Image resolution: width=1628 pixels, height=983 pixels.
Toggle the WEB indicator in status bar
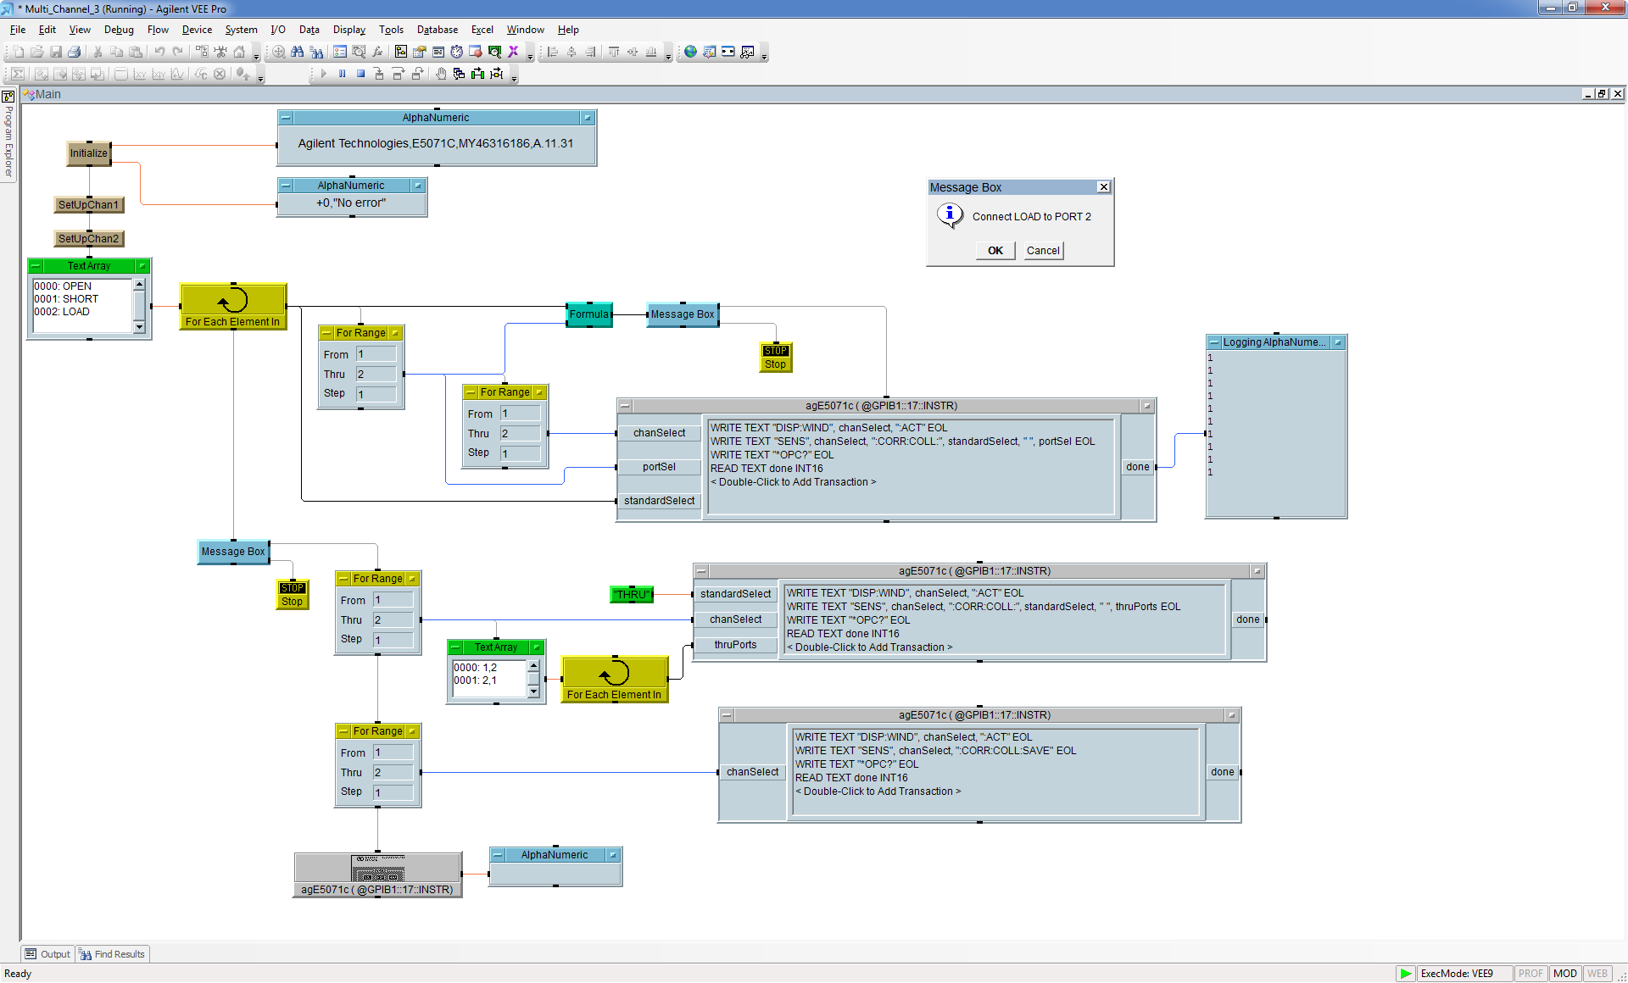1597,974
